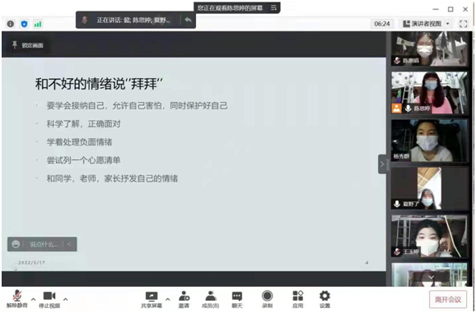Image resolution: width=476 pixels, height=313 pixels.
Task: Open the invite (邀请) icon
Action: (x=184, y=299)
